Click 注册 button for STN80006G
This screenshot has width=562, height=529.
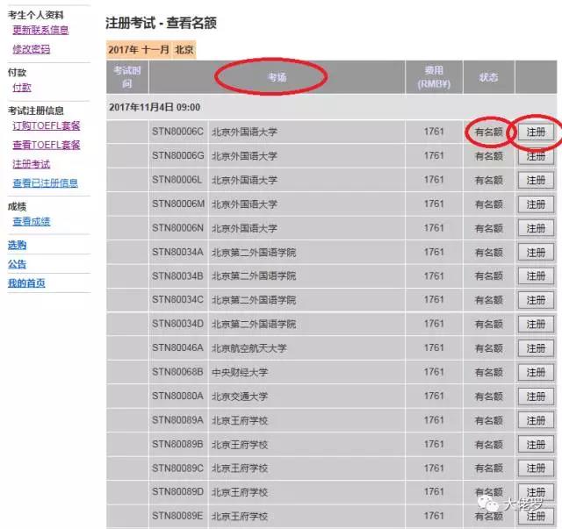click(x=536, y=156)
